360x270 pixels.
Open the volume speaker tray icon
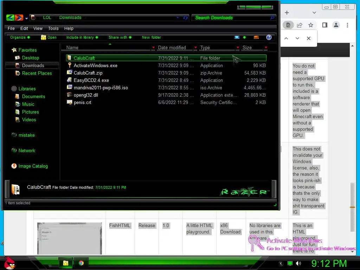298,263
